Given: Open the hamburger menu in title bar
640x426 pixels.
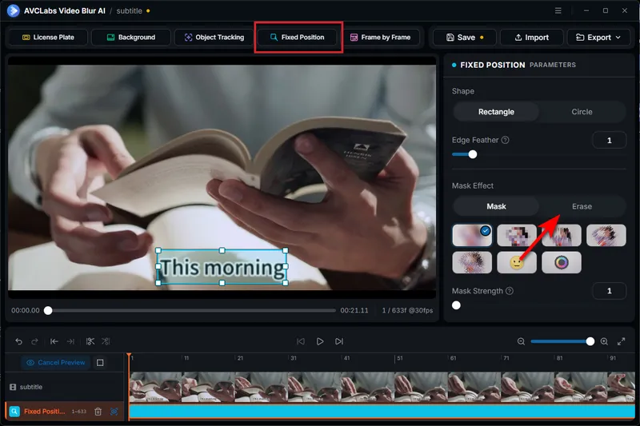Looking at the screenshot, I should tap(558, 10).
